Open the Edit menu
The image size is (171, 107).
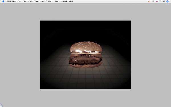[x=24, y=1]
